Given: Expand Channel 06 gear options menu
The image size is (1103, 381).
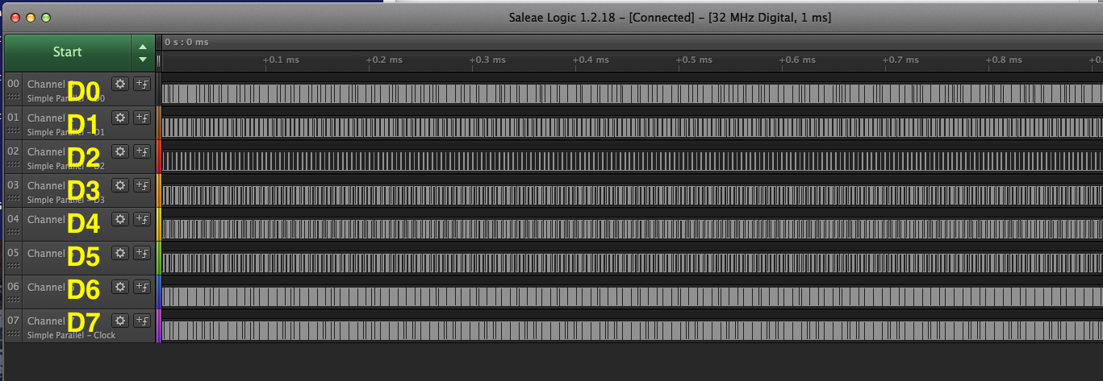Looking at the screenshot, I should click(120, 287).
